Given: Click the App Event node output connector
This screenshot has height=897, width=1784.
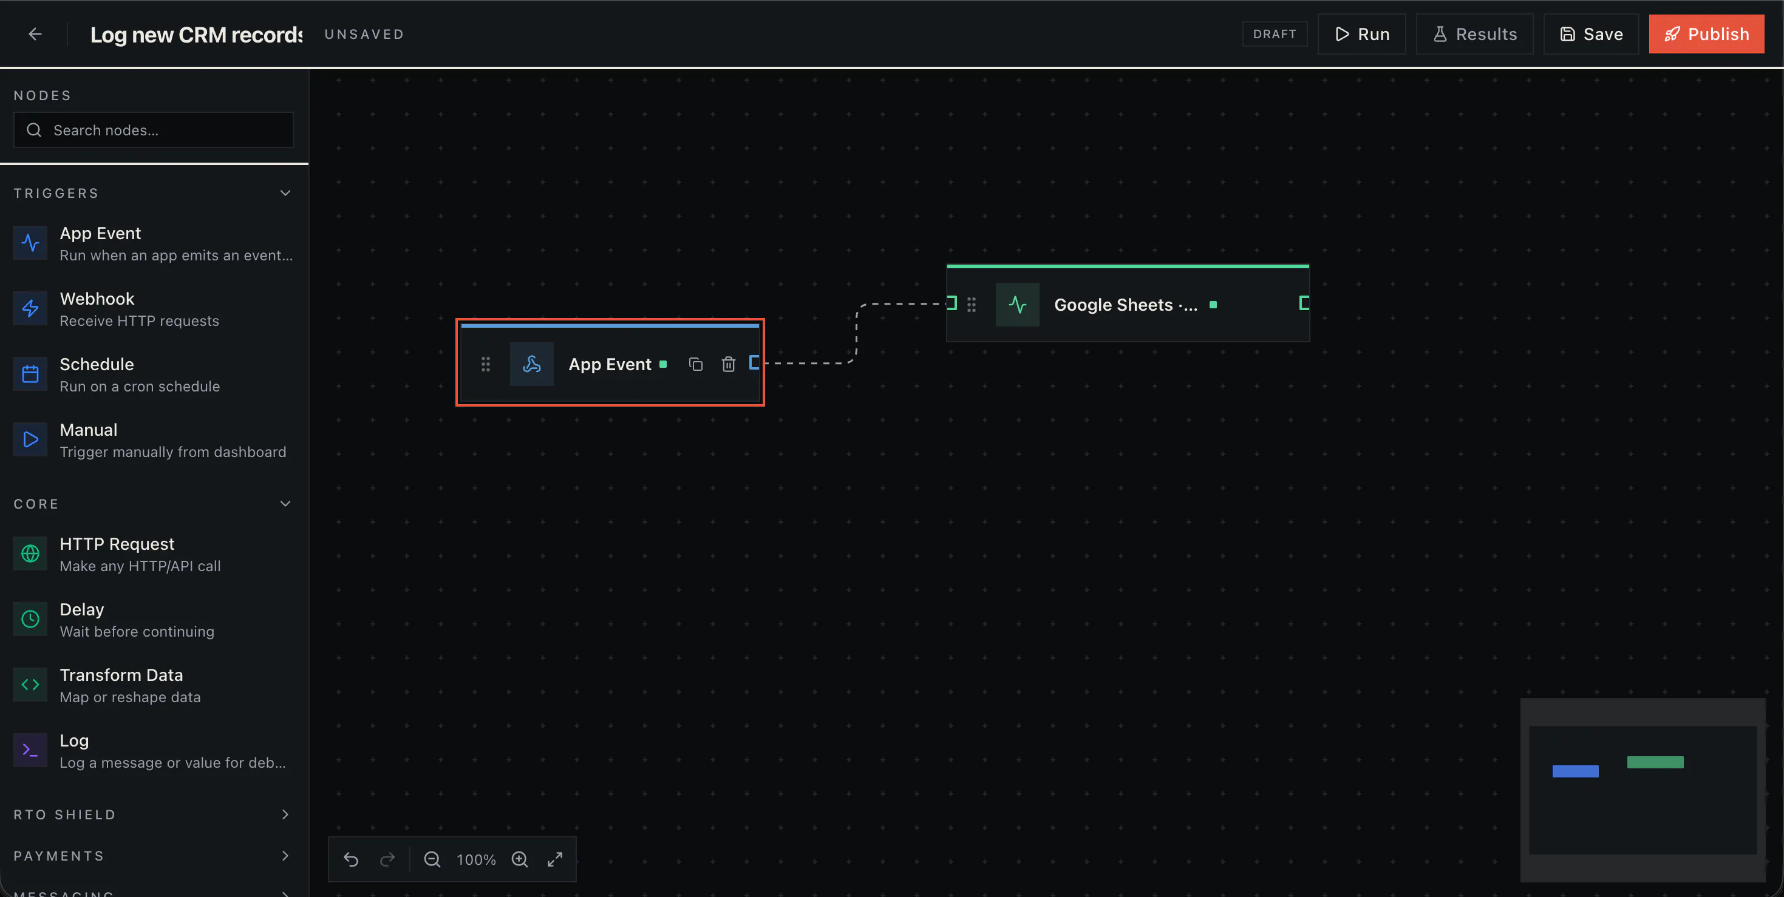Looking at the screenshot, I should pyautogui.click(x=754, y=363).
